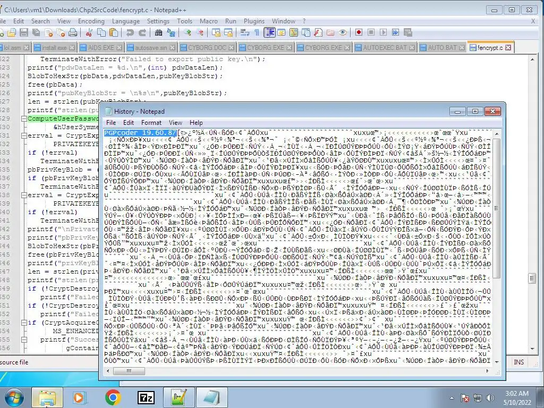Close the install.exe tab
Screen dimensions: 544x408
72,47
